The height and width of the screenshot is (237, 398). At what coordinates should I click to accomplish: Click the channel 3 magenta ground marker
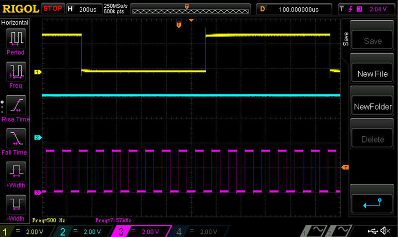[38, 193]
